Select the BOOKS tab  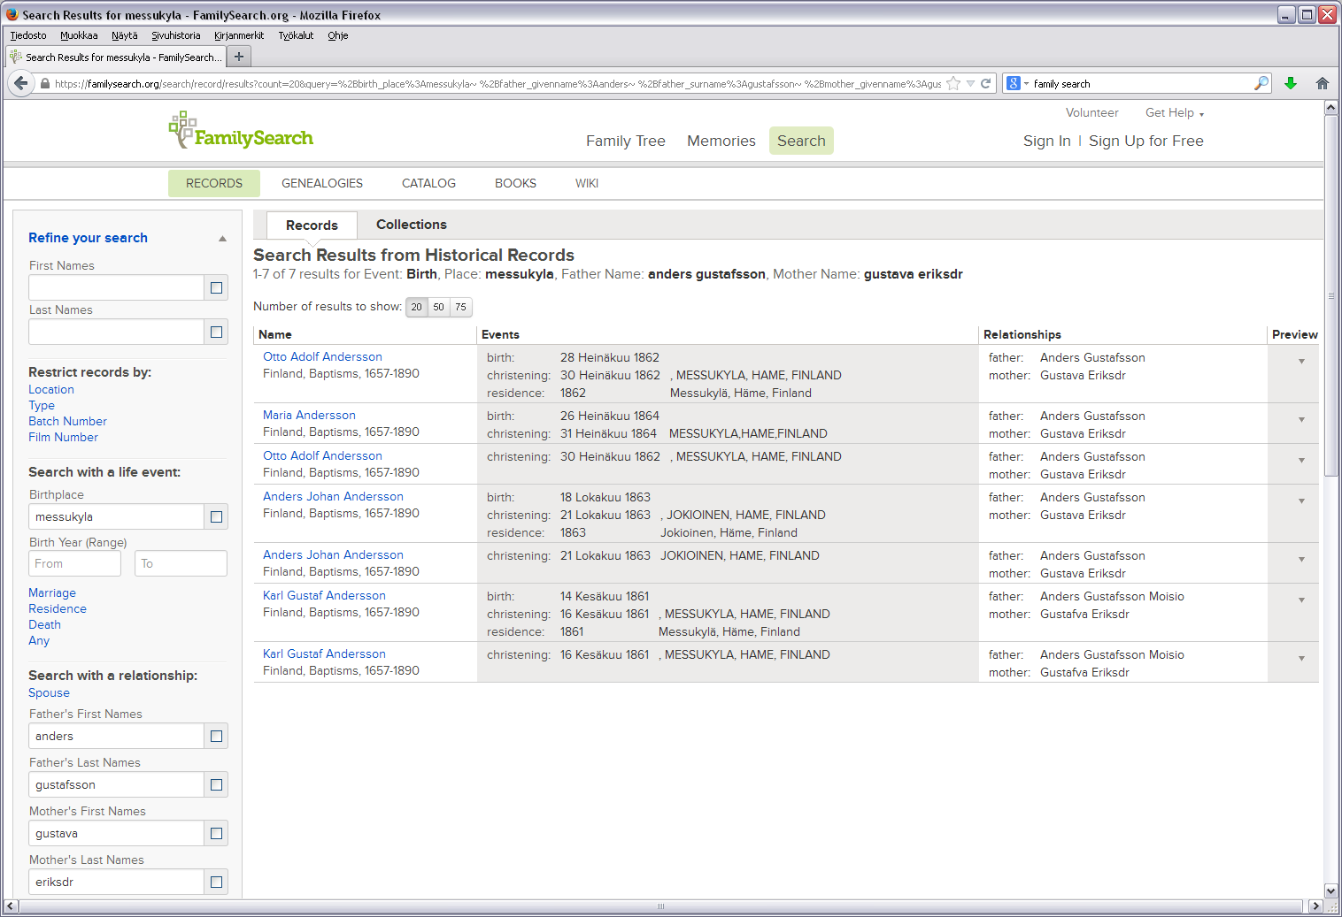[515, 183]
